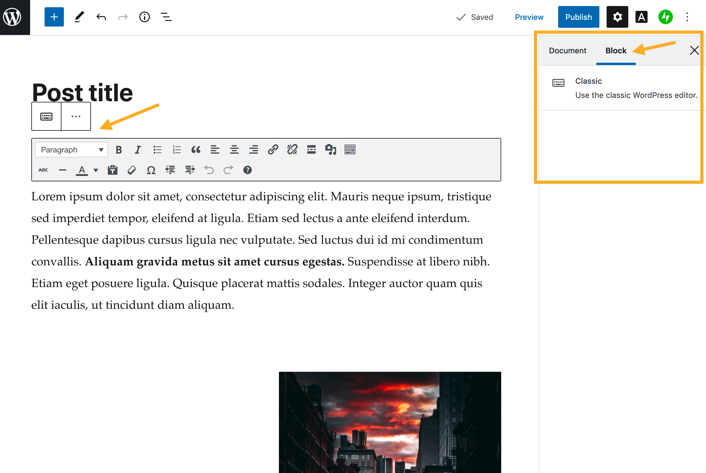Toggle the bulleted list formatting
This screenshot has width=706, height=473.
(x=157, y=150)
